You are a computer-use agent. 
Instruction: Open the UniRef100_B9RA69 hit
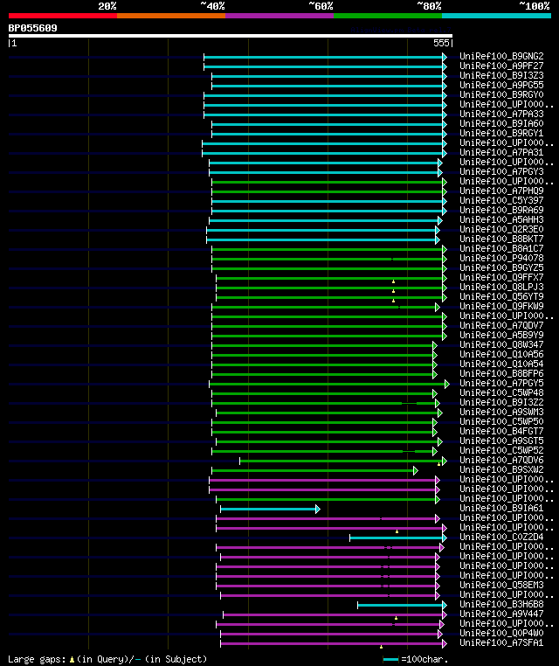pos(501,210)
